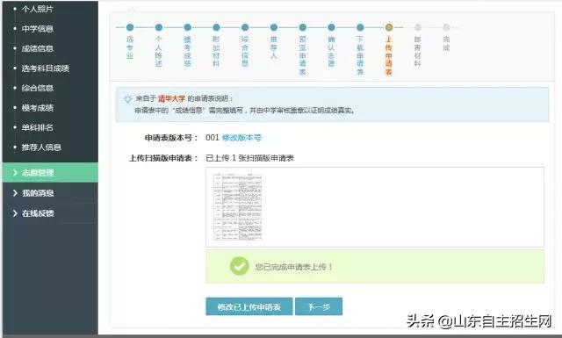Open 推荐人信息 in the sidebar
562x338 pixels.
tap(41, 147)
